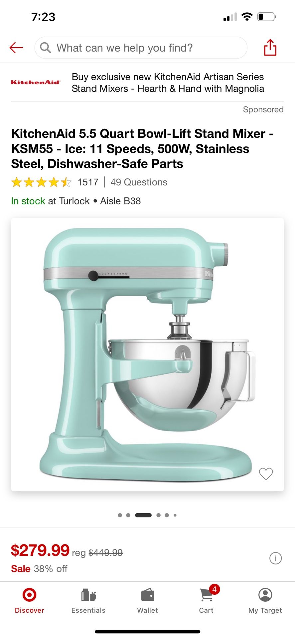Open the Cart with 4 items
The height and width of the screenshot is (639, 295).
(207, 599)
